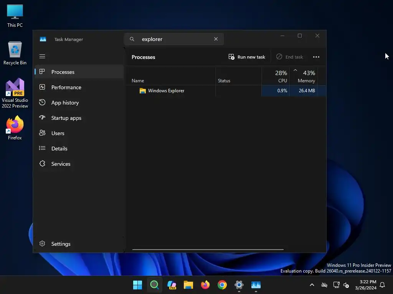Open taskbar Search
Image resolution: width=393 pixels, height=294 pixels.
click(x=154, y=285)
